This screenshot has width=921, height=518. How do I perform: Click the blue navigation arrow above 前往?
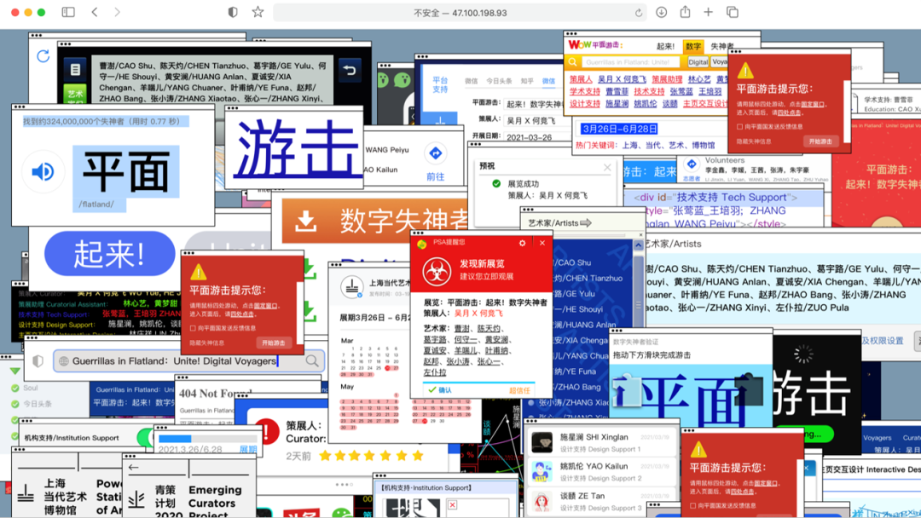click(436, 153)
